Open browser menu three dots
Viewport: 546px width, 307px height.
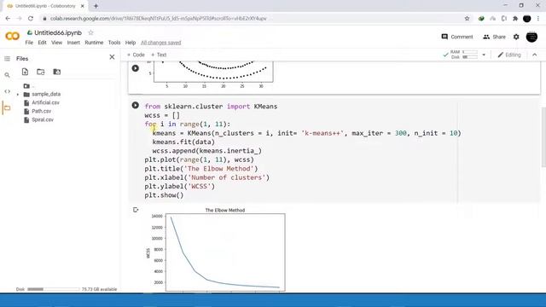(x=538, y=19)
